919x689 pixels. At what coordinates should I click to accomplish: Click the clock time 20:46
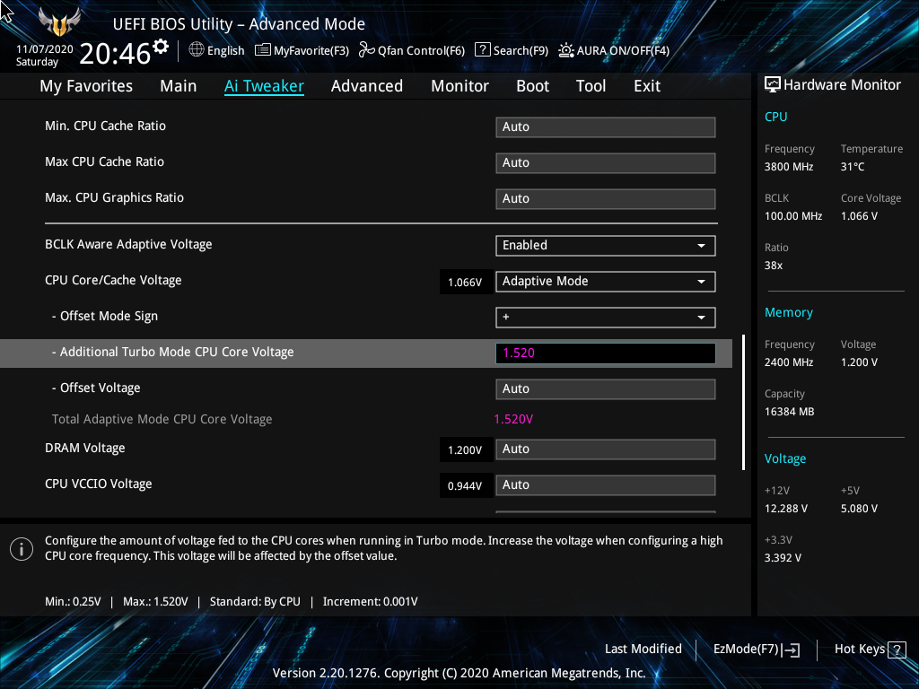coord(115,53)
